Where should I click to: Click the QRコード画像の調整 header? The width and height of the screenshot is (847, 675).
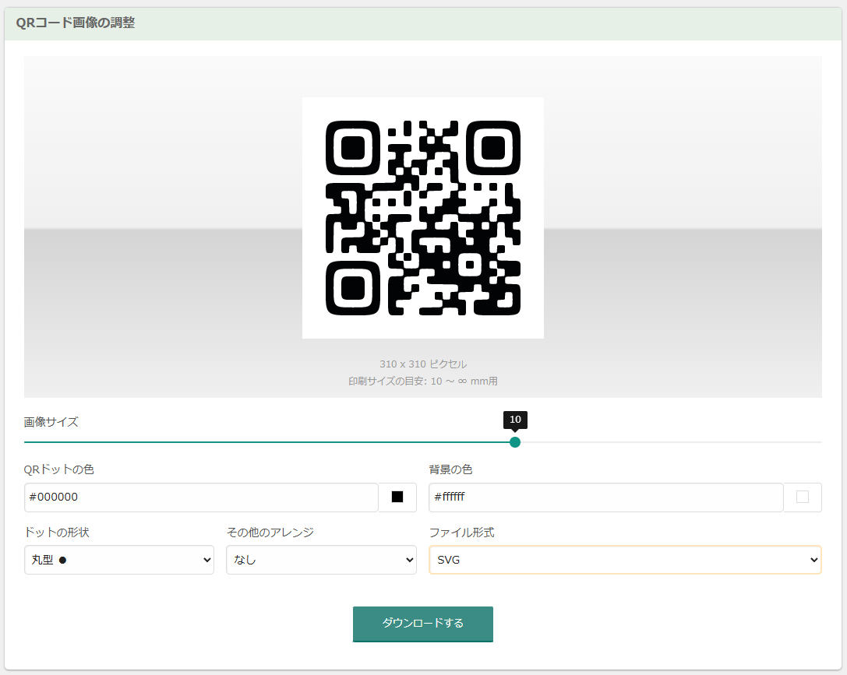pyautogui.click(x=76, y=23)
